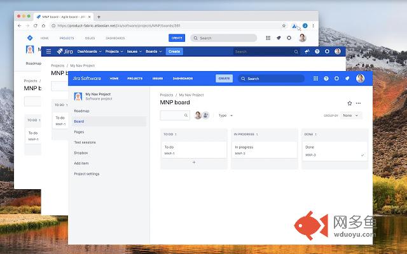
Task: Open the profile avatar in front Jira Software header
Action: pos(361,78)
